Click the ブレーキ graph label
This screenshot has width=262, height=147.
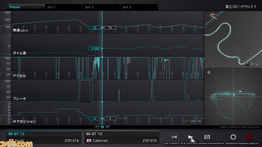click(x=19, y=99)
